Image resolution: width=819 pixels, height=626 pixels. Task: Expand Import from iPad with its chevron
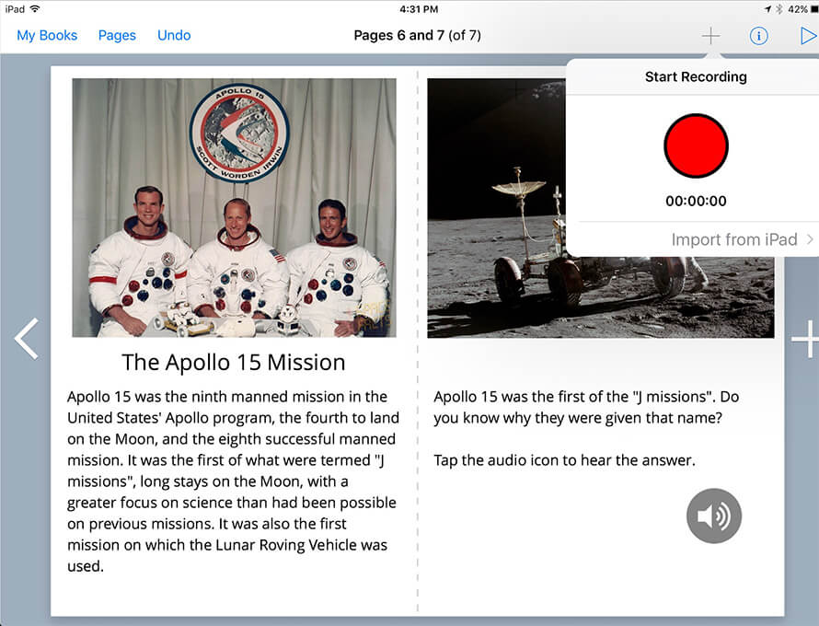pos(810,239)
